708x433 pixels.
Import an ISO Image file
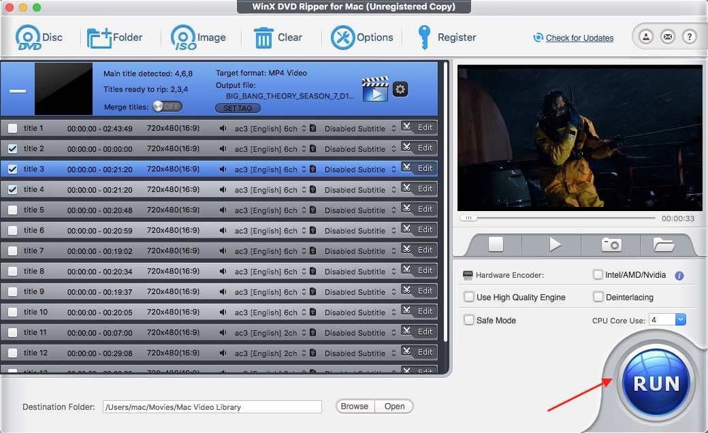[x=197, y=37]
